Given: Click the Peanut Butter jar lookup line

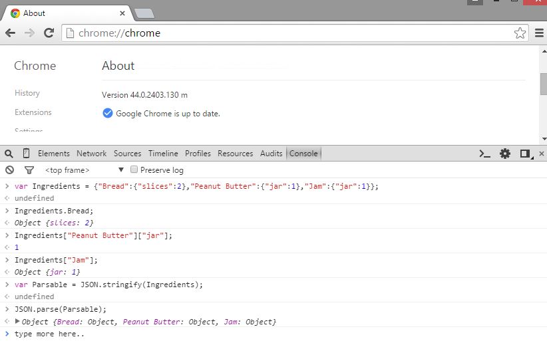Looking at the screenshot, I should pos(93,235).
